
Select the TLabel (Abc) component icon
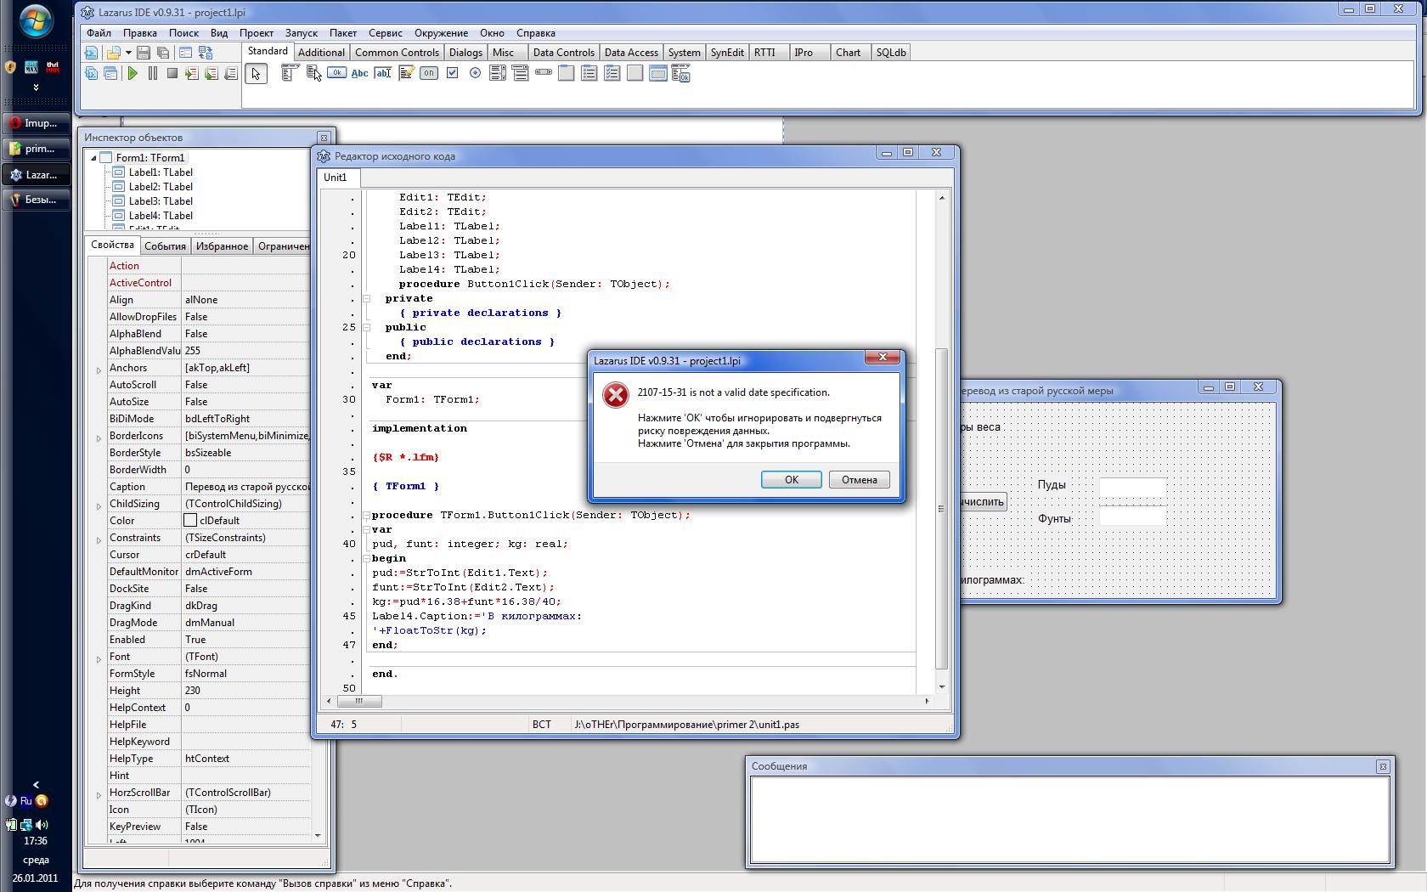pyautogui.click(x=360, y=73)
